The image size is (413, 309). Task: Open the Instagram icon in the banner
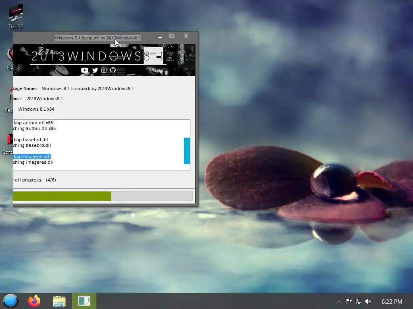(x=104, y=70)
